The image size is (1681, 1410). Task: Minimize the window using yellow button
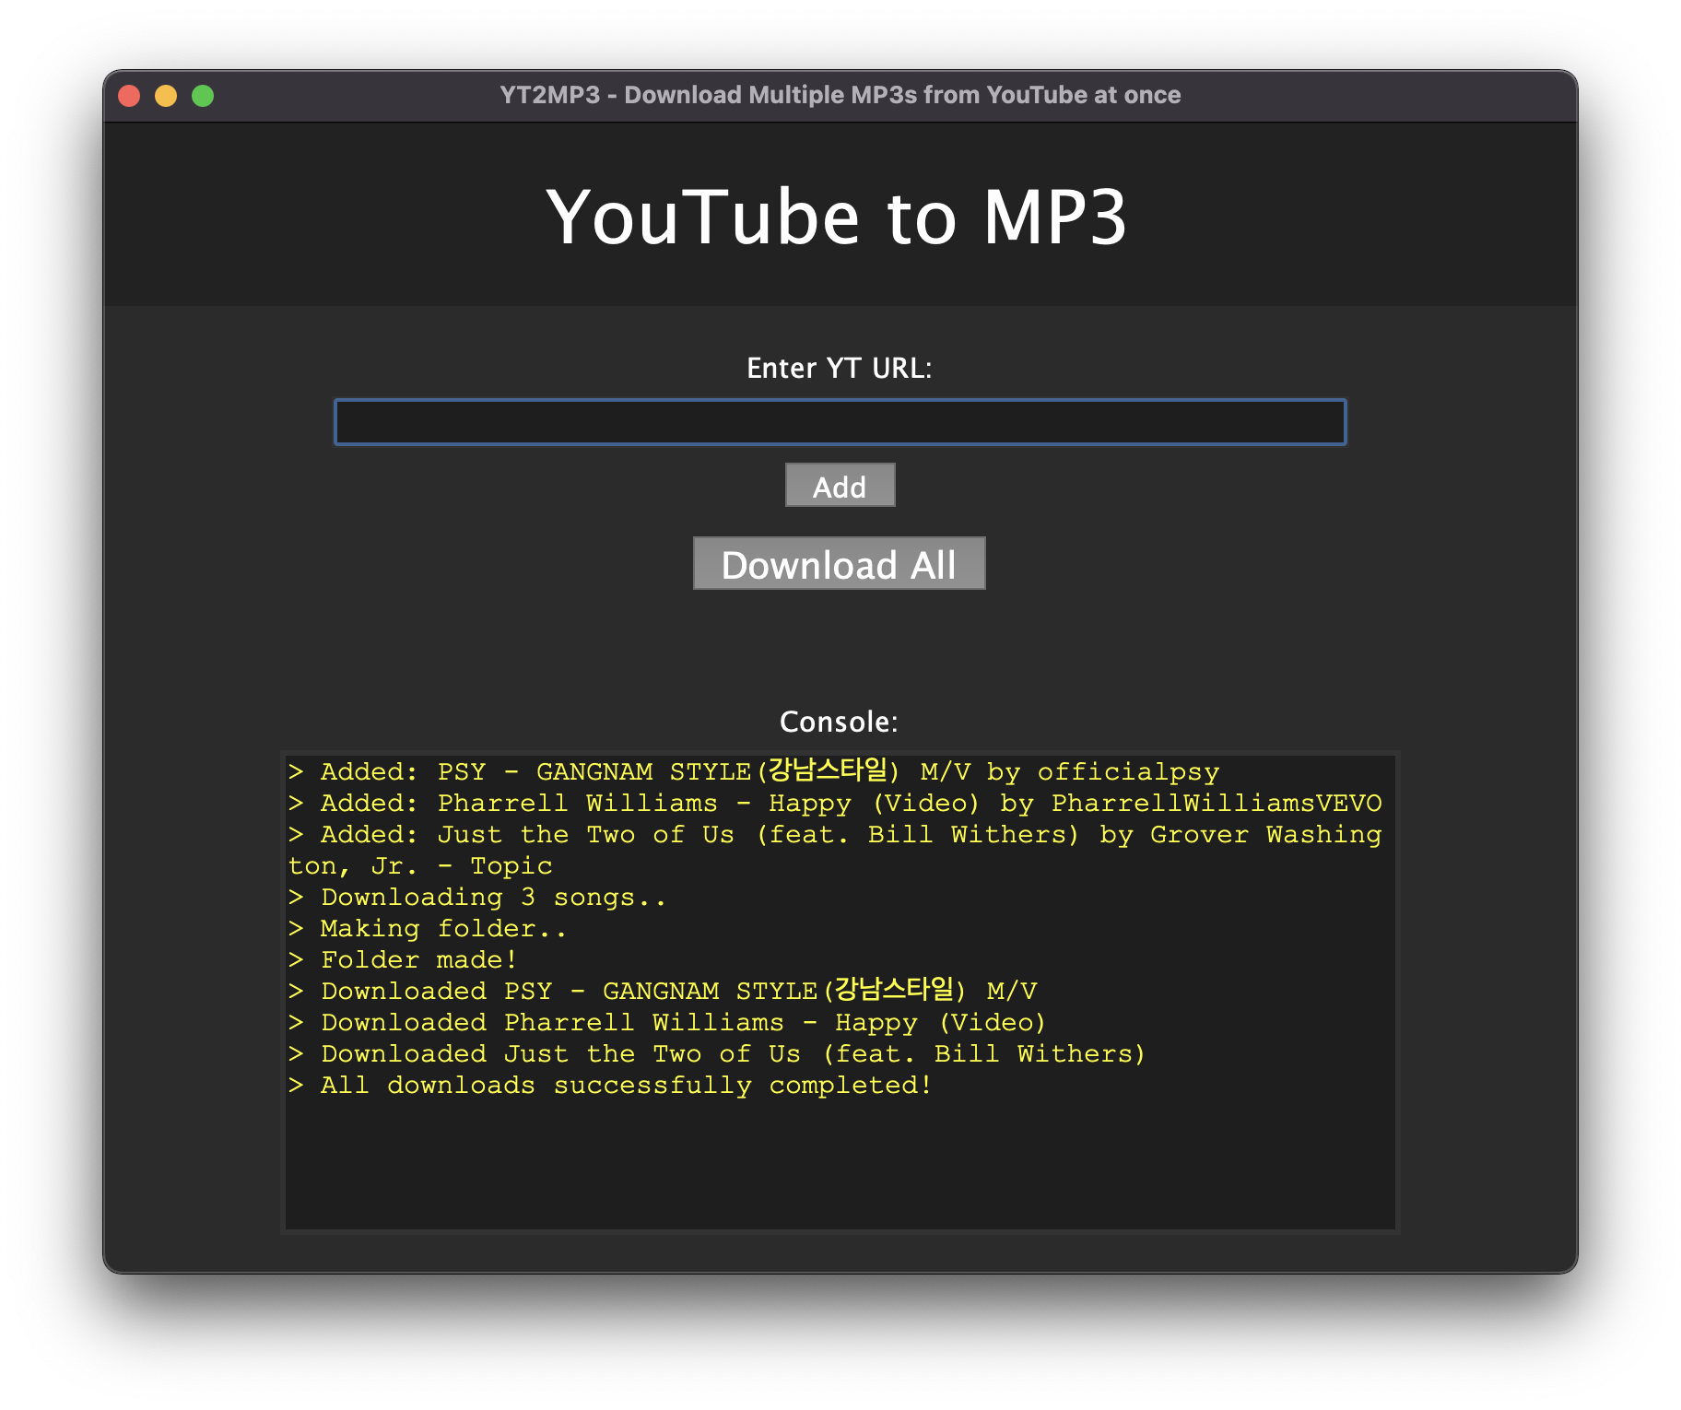166,96
